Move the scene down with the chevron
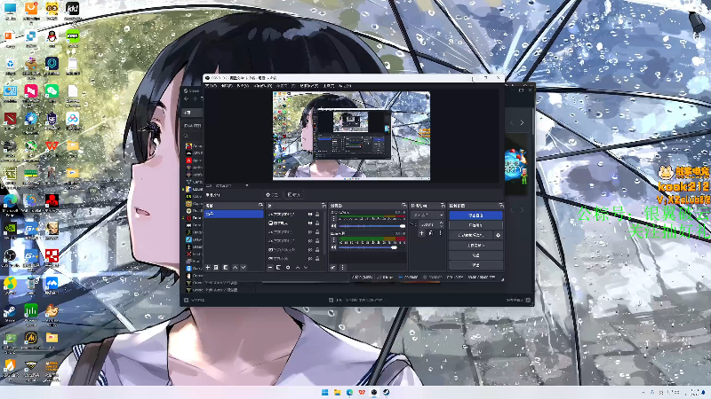The height and width of the screenshot is (399, 711). pos(244,268)
